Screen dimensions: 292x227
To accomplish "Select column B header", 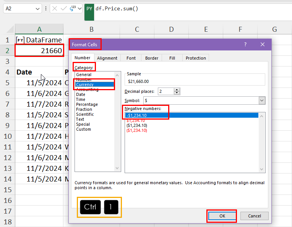I will click(x=91, y=29).
